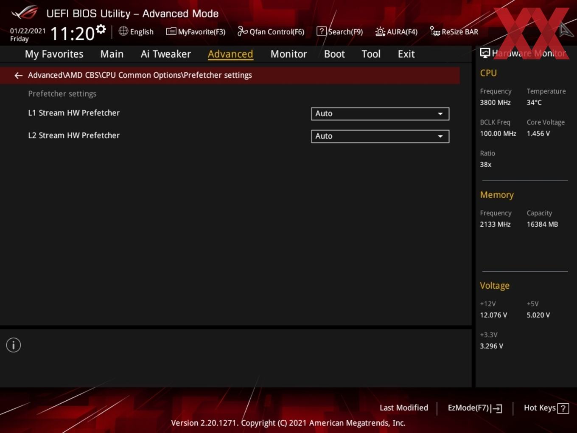
Task: Switch to EzMode(F7)
Action: [x=475, y=408]
